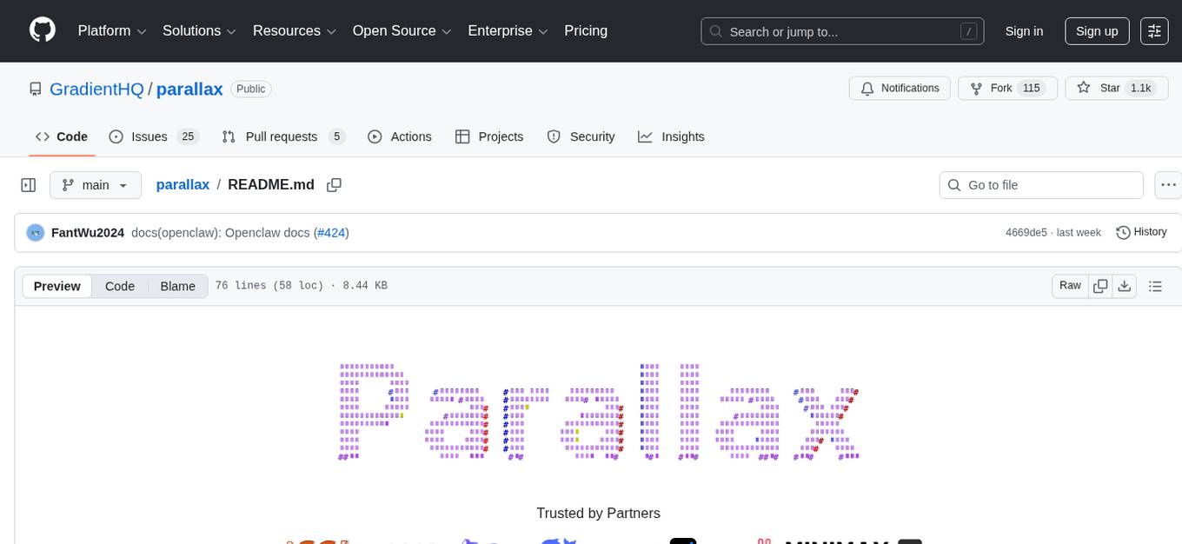Switch to the Blame view
The height and width of the screenshot is (544, 1182).
tap(177, 286)
